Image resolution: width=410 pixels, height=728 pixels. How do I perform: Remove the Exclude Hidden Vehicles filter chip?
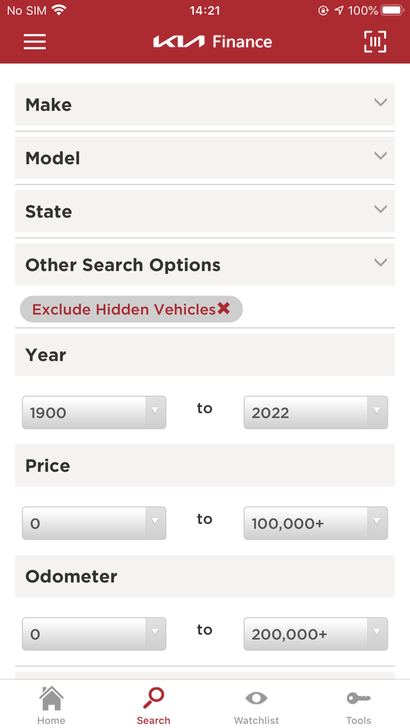click(223, 309)
